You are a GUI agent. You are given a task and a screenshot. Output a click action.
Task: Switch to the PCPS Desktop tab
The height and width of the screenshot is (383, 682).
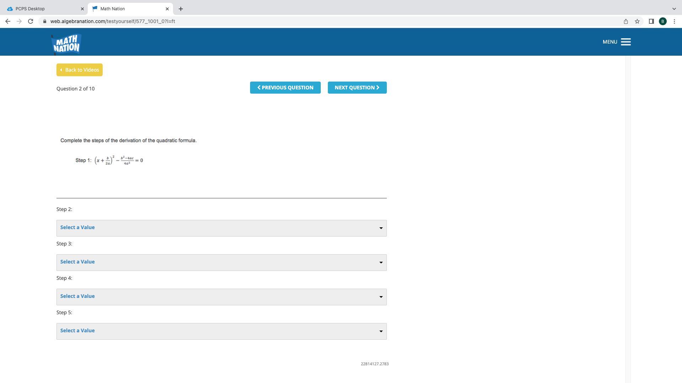(x=43, y=9)
